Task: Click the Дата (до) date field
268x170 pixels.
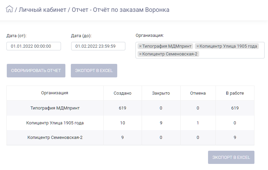Action: point(98,46)
